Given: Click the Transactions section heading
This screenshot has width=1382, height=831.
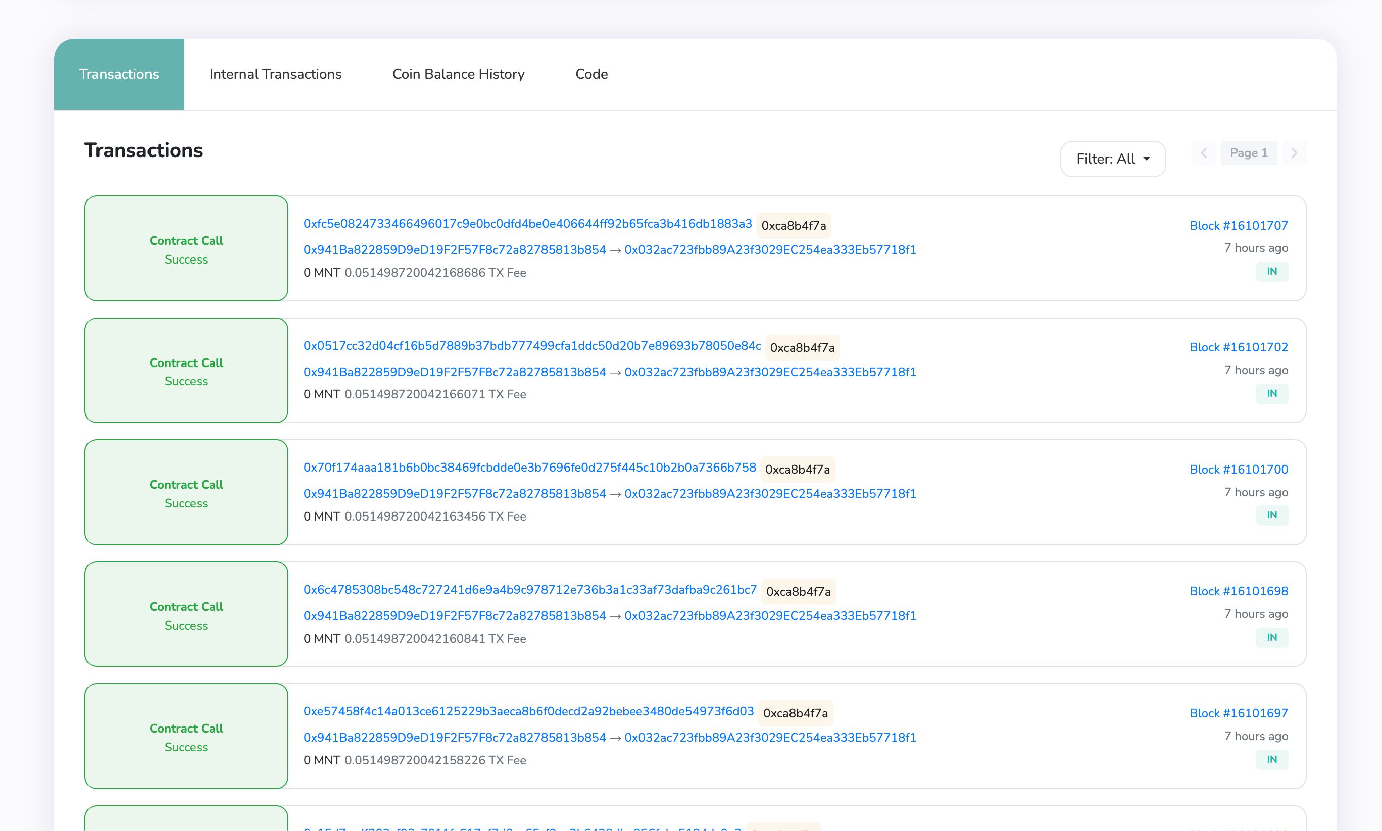Looking at the screenshot, I should [x=143, y=150].
